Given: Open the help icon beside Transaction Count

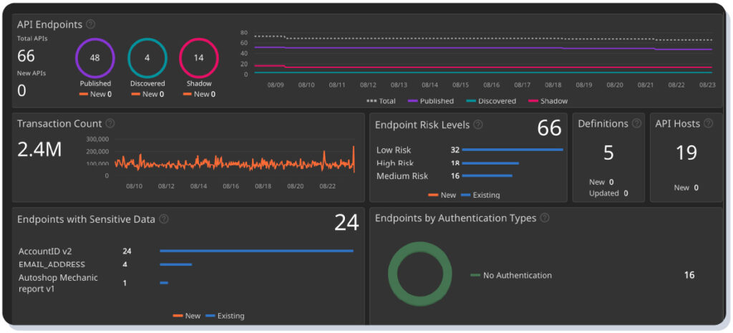Looking at the screenshot, I should pos(110,123).
